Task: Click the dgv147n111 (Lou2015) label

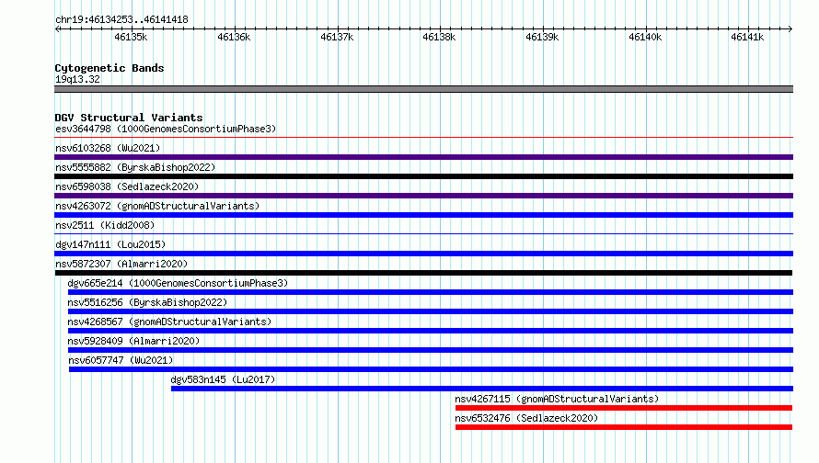Action: tap(110, 244)
